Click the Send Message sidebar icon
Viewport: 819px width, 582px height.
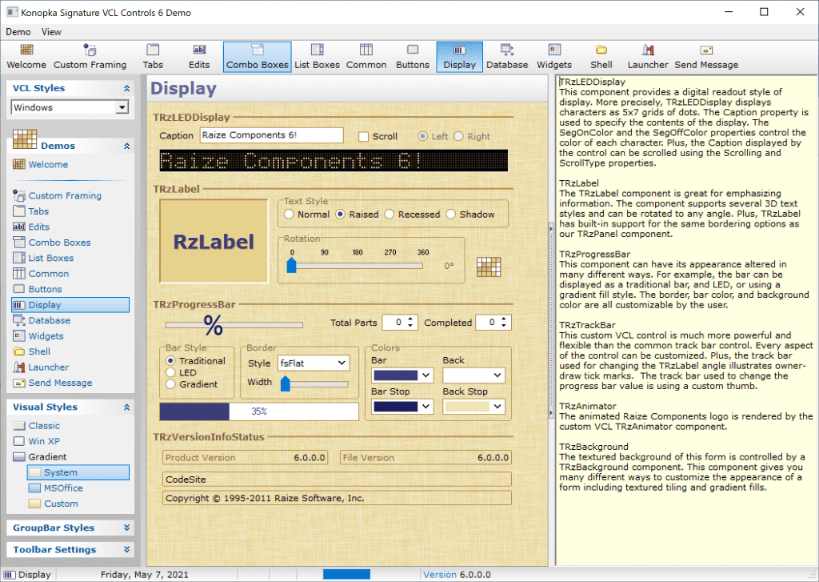[19, 383]
